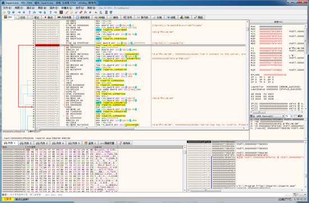
Task: Click the Step into toolbar icon
Action: click(x=30, y=12)
